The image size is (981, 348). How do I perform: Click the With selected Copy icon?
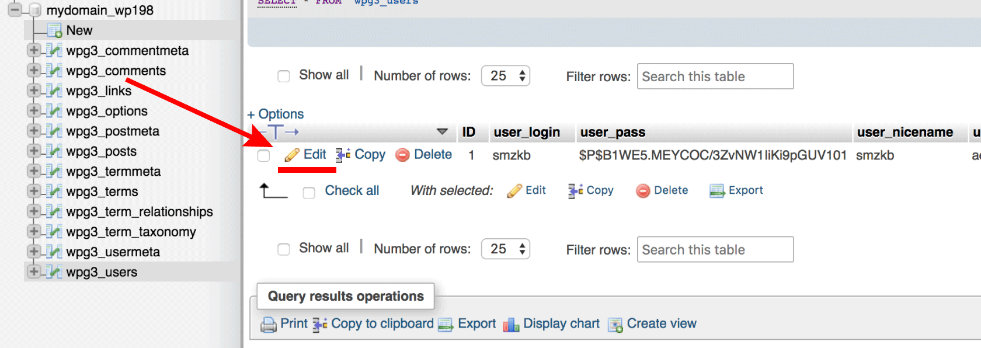pyautogui.click(x=576, y=191)
